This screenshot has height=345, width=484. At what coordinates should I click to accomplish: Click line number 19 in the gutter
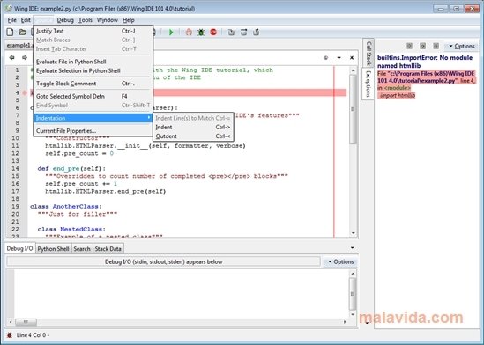click(16, 206)
